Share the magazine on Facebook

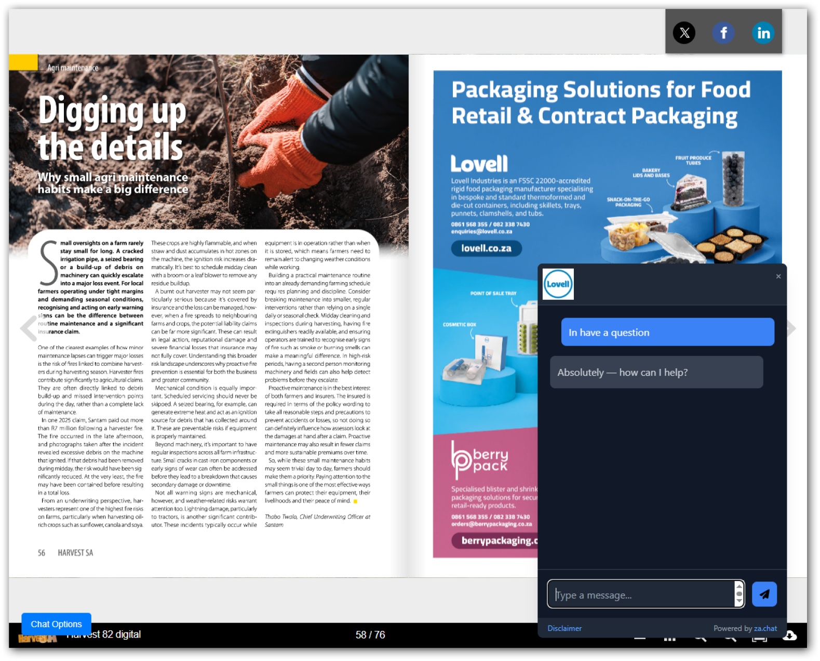coord(723,33)
